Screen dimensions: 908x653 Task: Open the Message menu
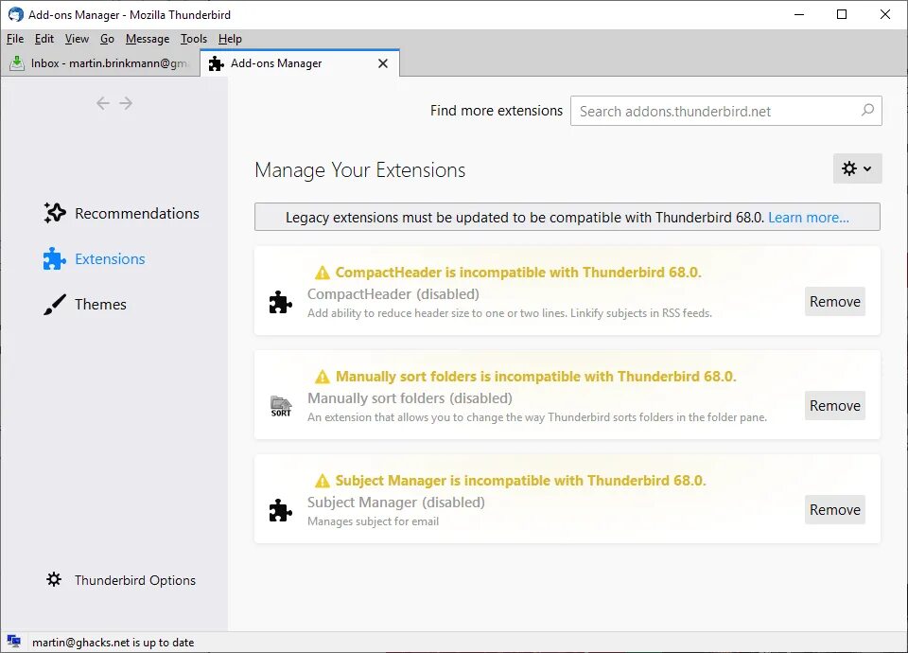tap(148, 39)
